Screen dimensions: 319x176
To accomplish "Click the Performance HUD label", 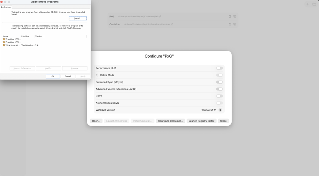I will click(x=106, y=68).
